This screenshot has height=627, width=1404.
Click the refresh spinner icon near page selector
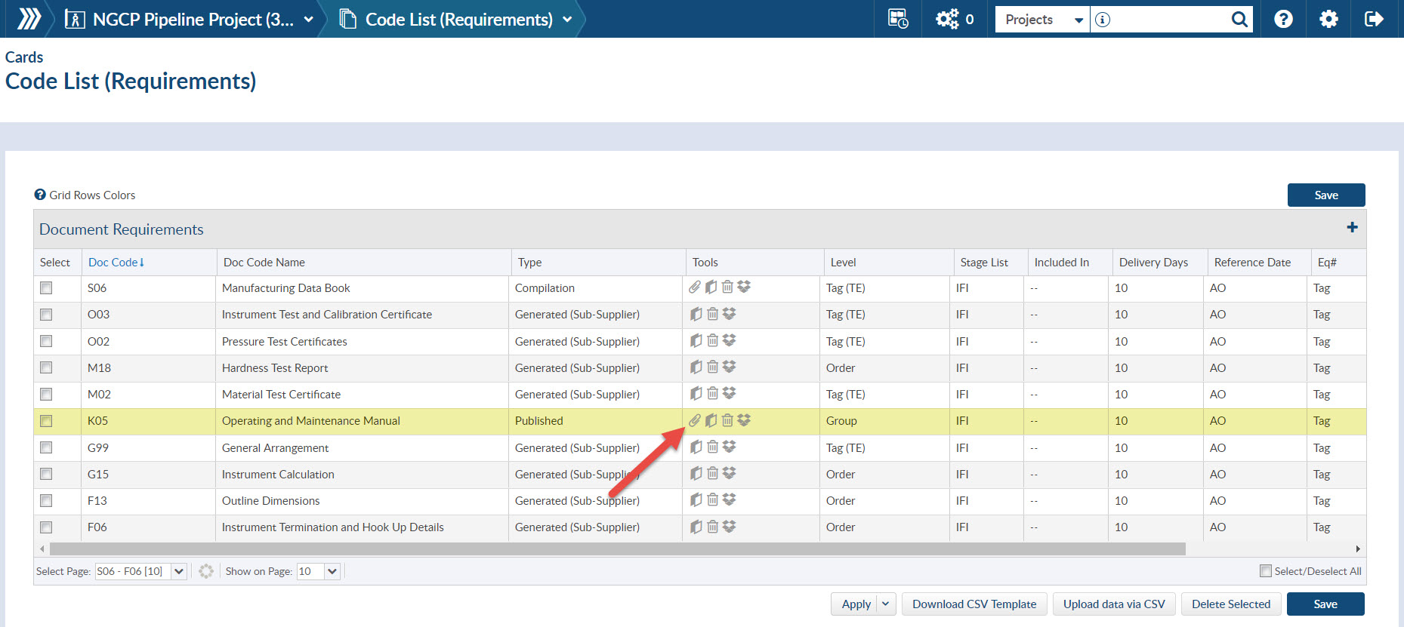206,571
